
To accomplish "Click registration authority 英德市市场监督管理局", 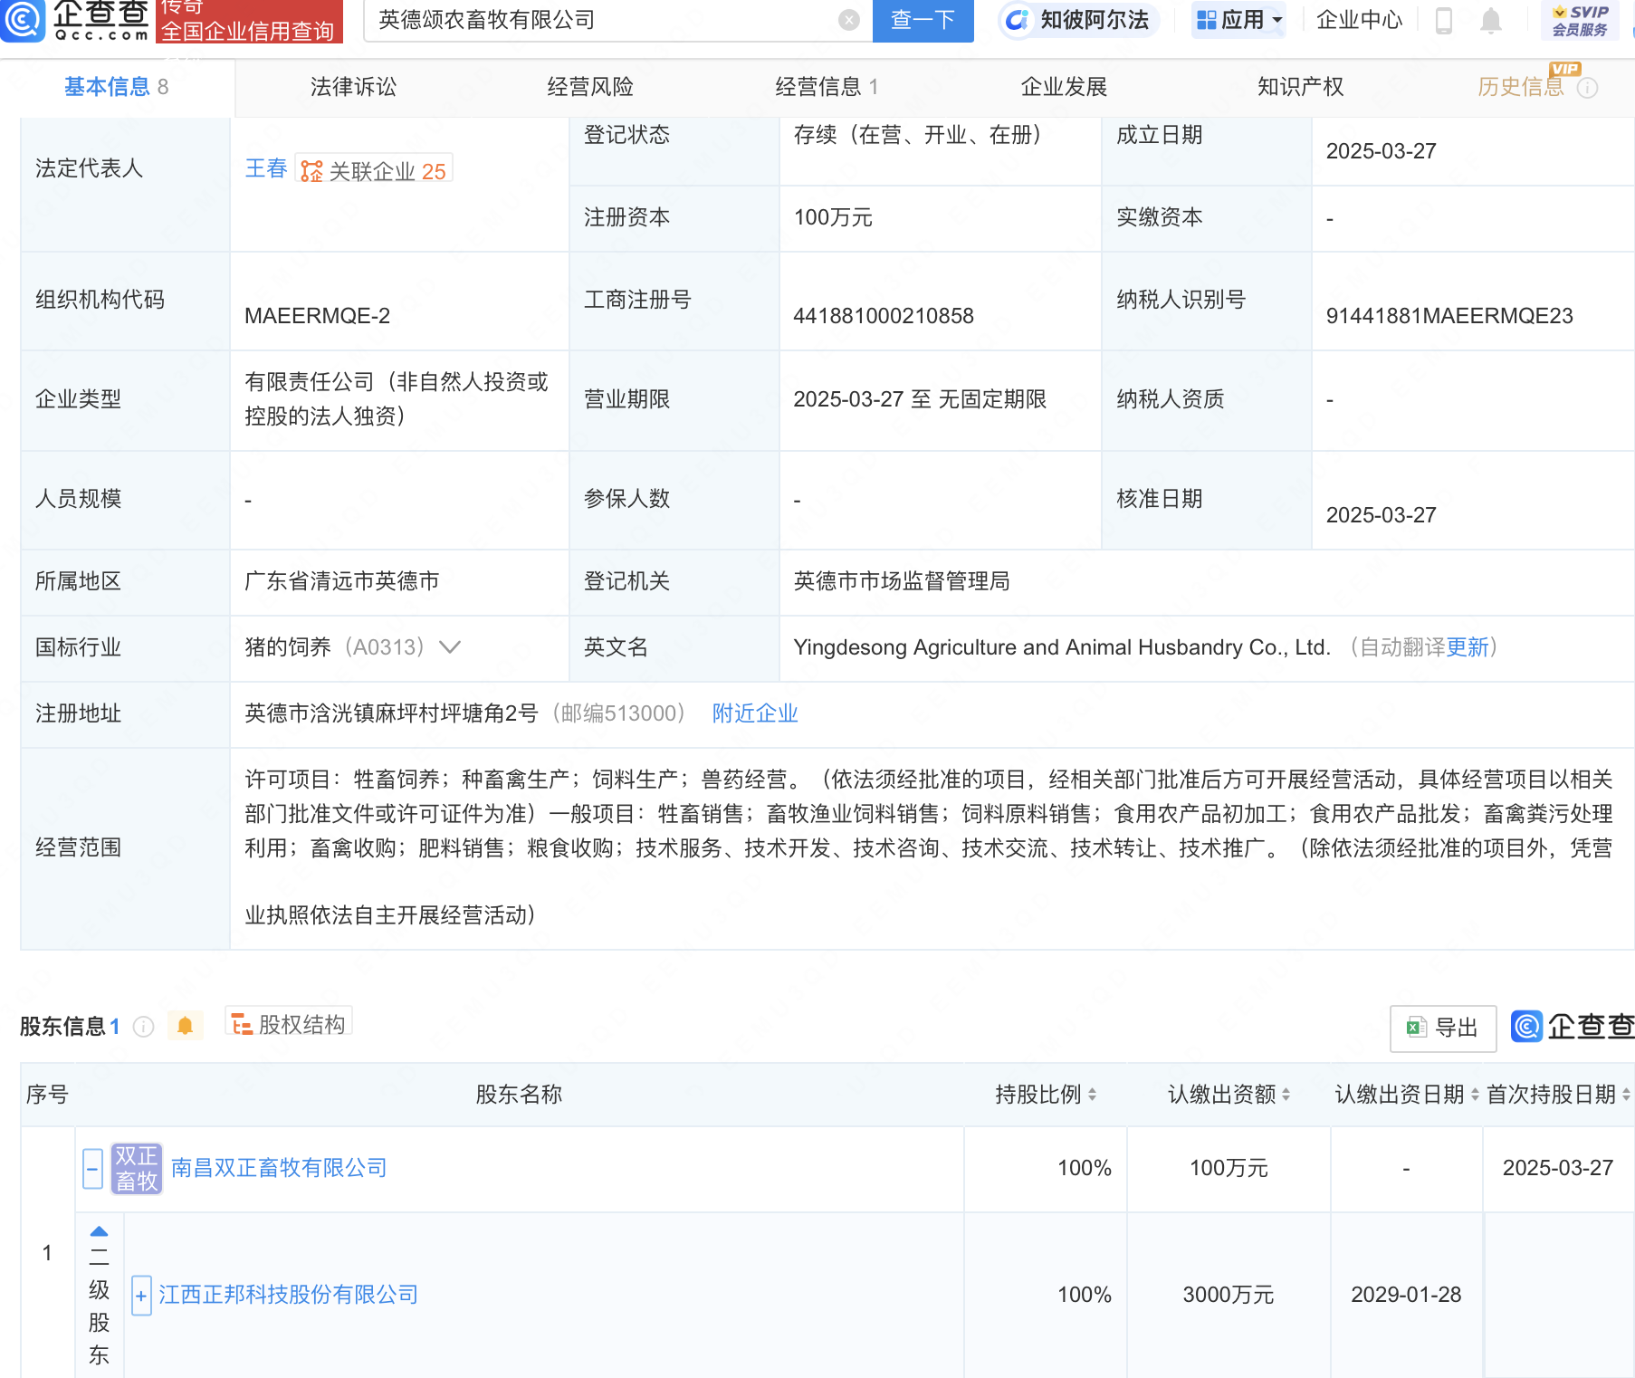I will (x=902, y=581).
